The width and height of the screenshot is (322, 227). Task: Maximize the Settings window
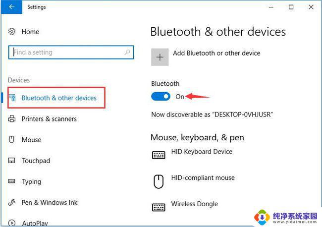(x=291, y=7)
